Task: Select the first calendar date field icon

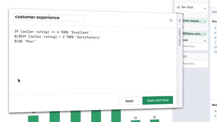Action: (216, 47)
